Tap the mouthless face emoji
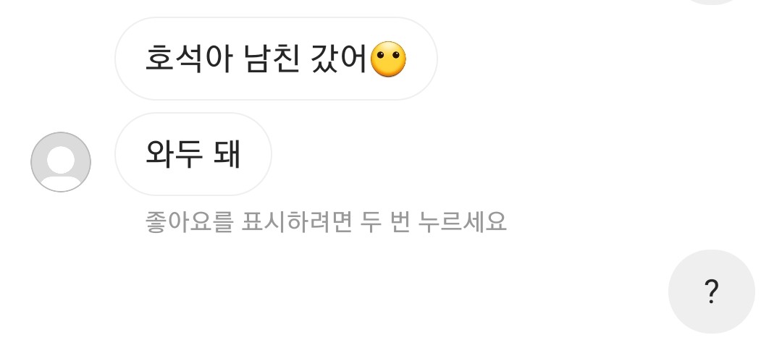This screenshot has width=782, height=348. pyautogui.click(x=389, y=59)
